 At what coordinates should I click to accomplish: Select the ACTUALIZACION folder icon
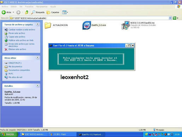tap(48, 25)
